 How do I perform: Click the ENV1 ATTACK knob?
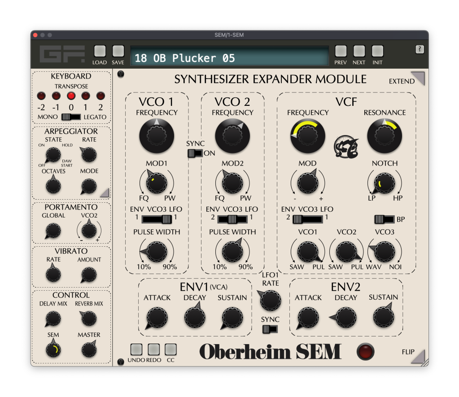[157, 318]
